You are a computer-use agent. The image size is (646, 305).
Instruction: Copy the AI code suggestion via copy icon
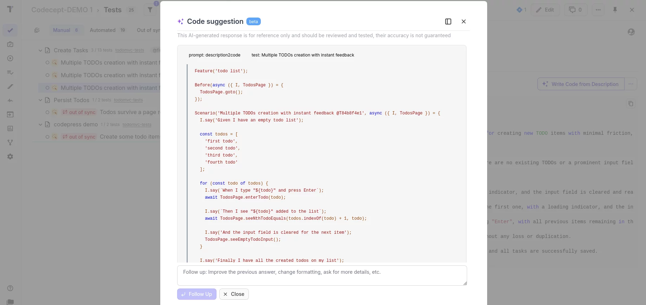(631, 104)
